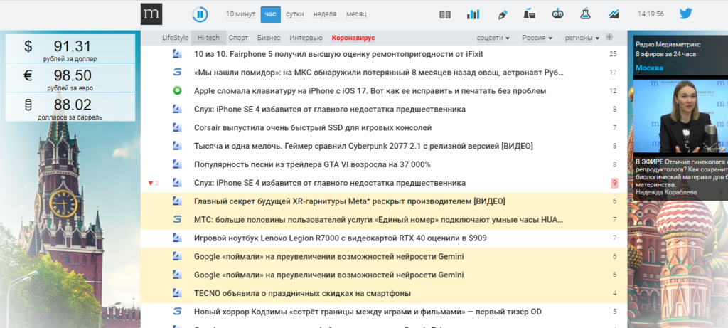The width and height of the screenshot is (728, 328).
Task: Select the 10 минут time period
Action: (x=240, y=14)
